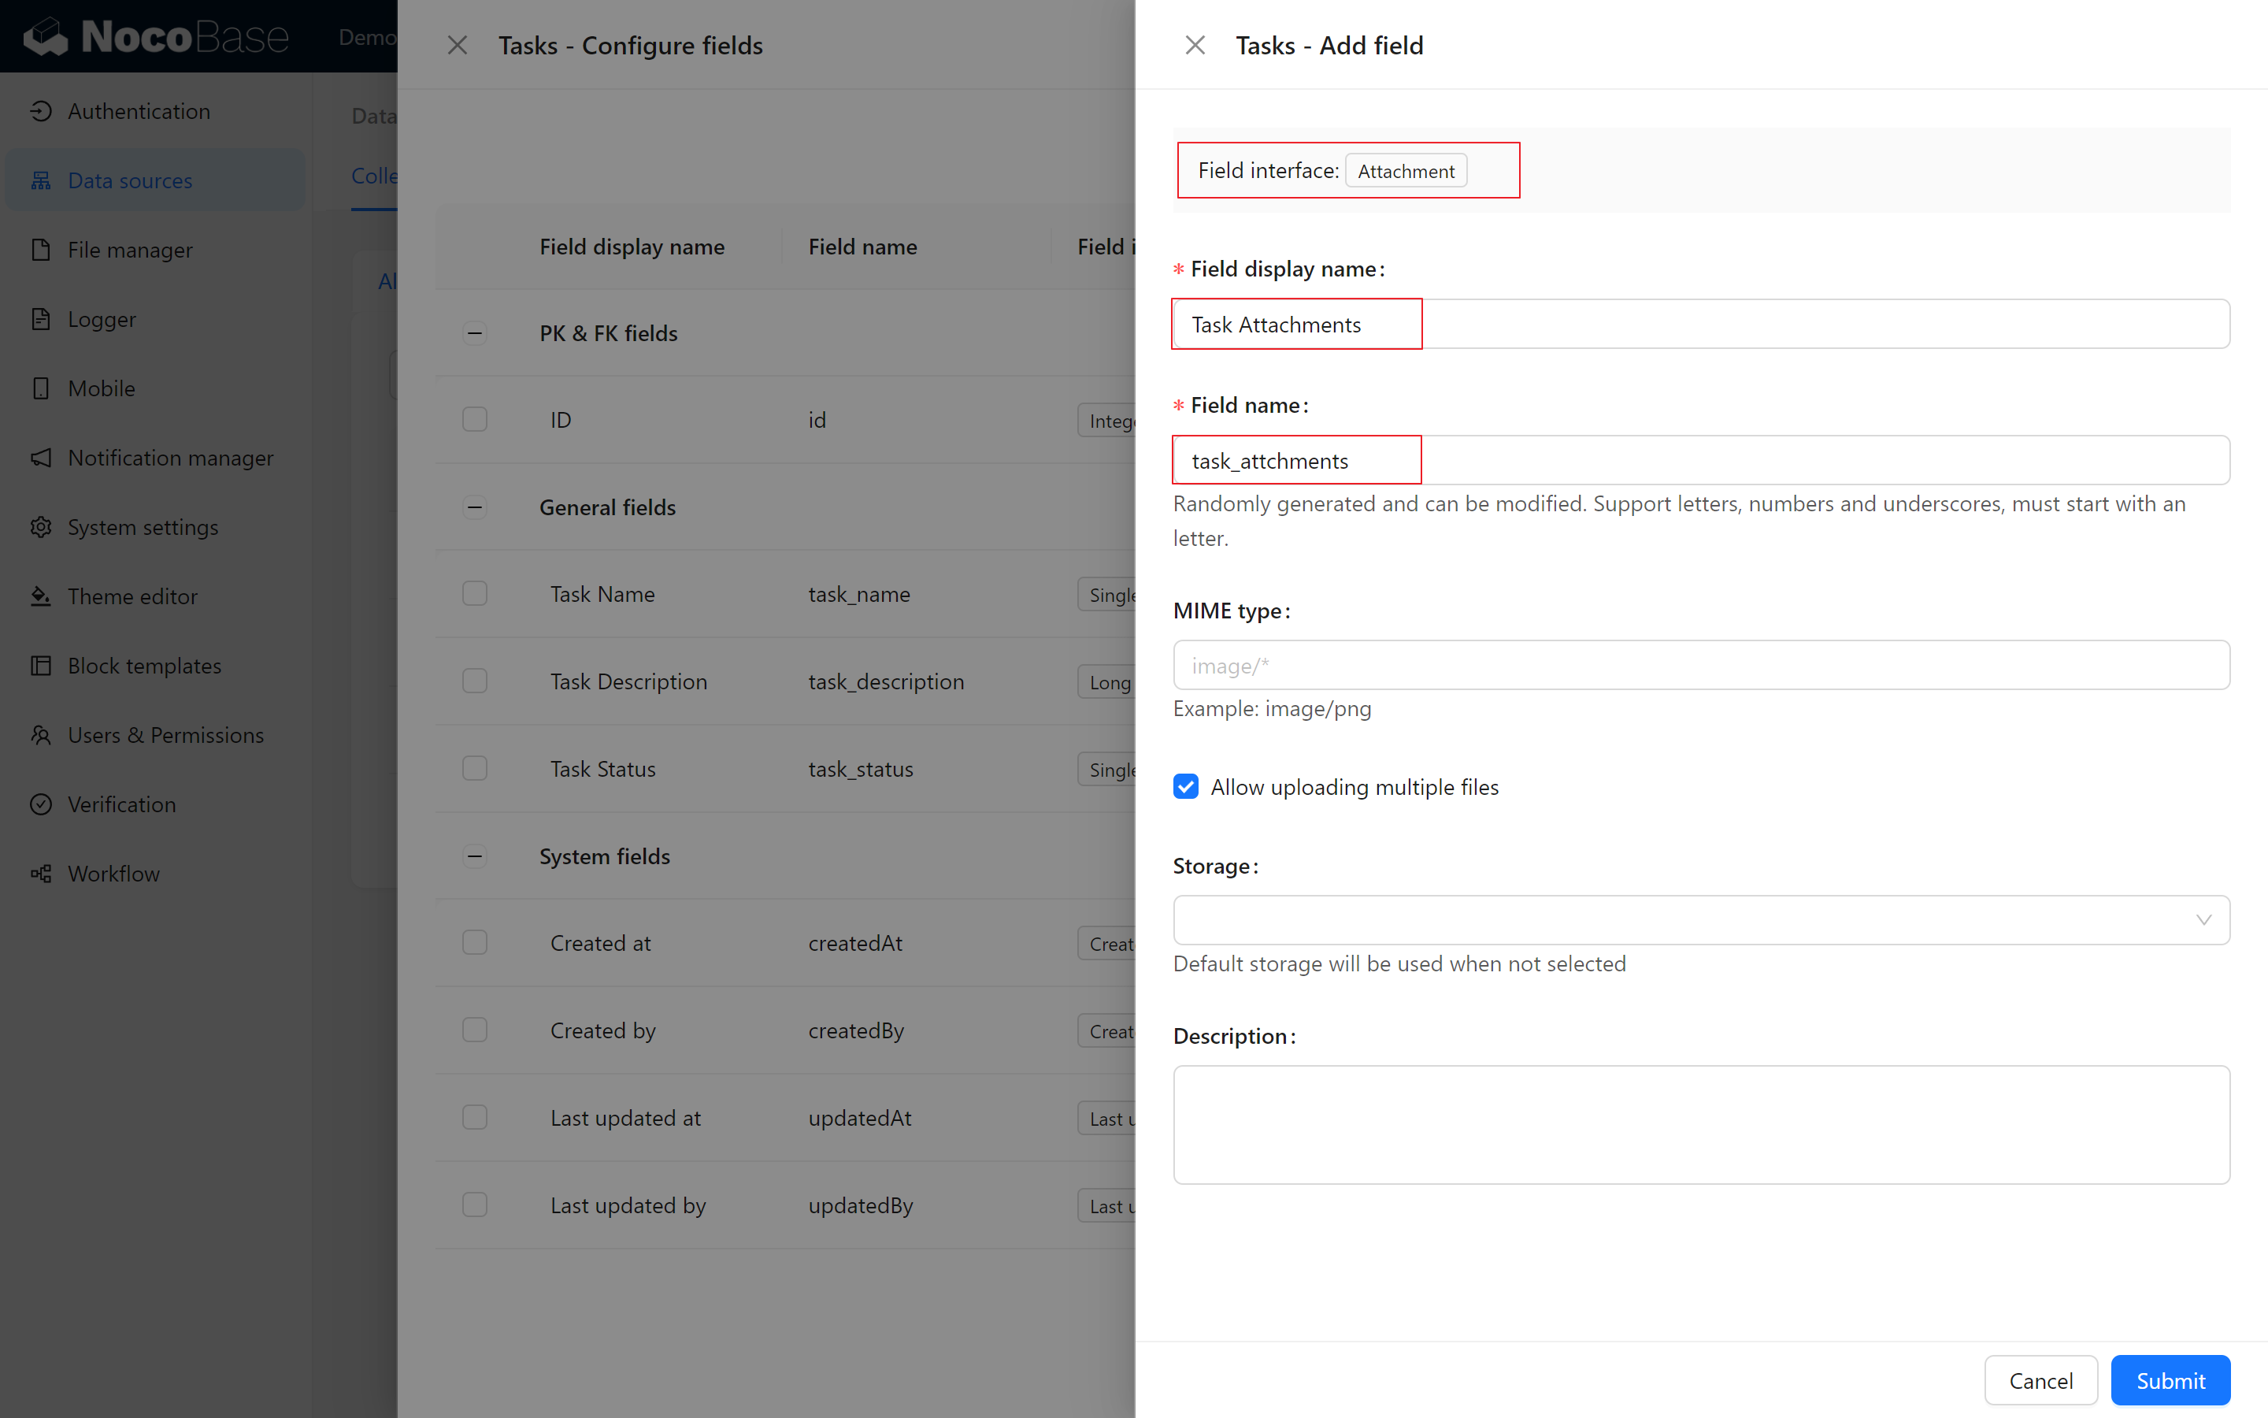Click the Verification checkmark icon
Screen dimensions: 2268x1418
pyautogui.click(x=40, y=804)
